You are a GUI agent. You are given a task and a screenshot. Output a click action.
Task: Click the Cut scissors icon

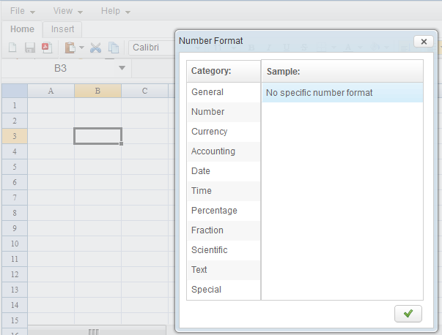tap(95, 48)
